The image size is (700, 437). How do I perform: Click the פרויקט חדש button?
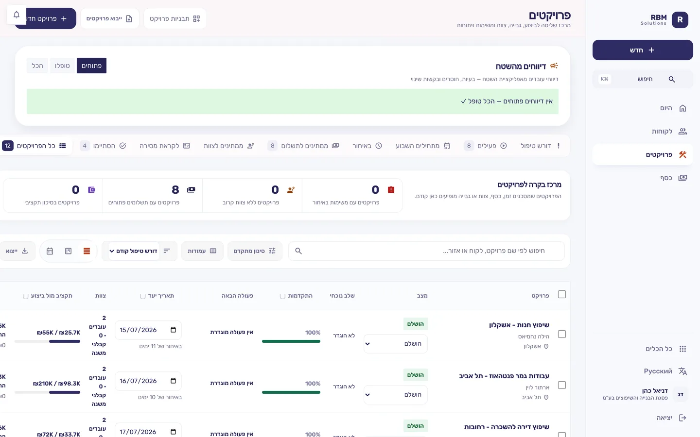click(46, 18)
